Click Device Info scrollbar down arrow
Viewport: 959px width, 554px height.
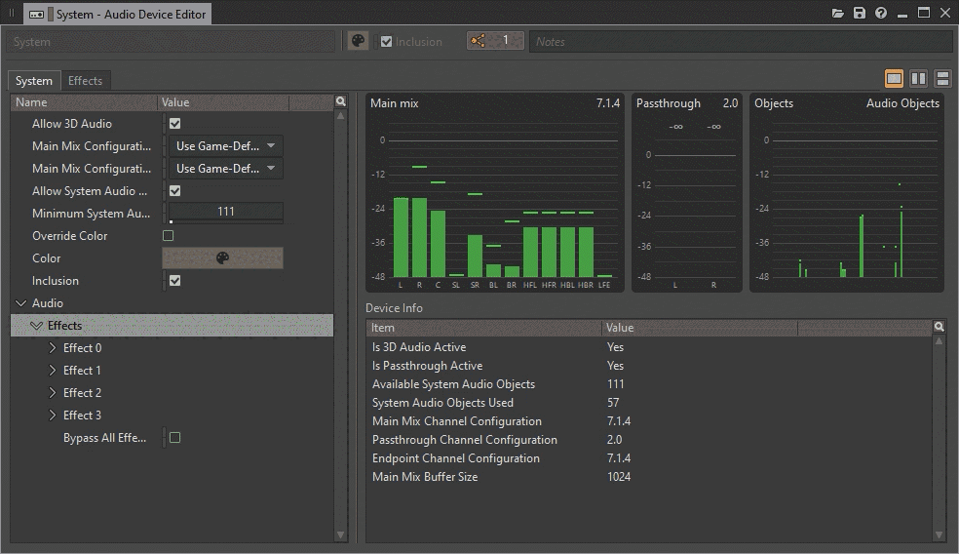(939, 535)
